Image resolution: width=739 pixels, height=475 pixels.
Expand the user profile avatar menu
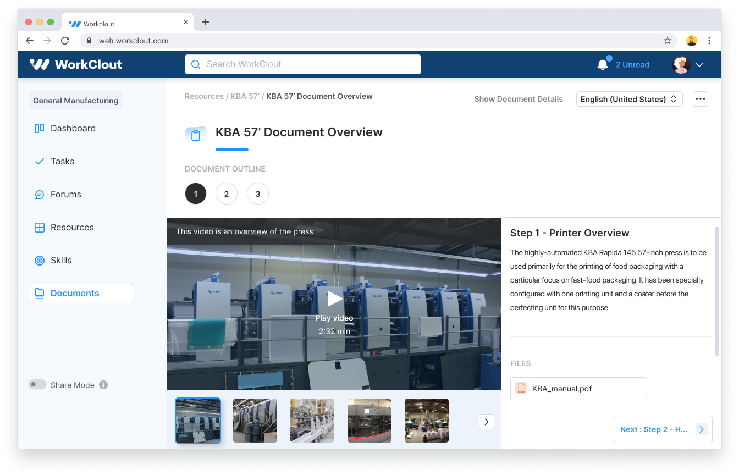[x=688, y=65]
